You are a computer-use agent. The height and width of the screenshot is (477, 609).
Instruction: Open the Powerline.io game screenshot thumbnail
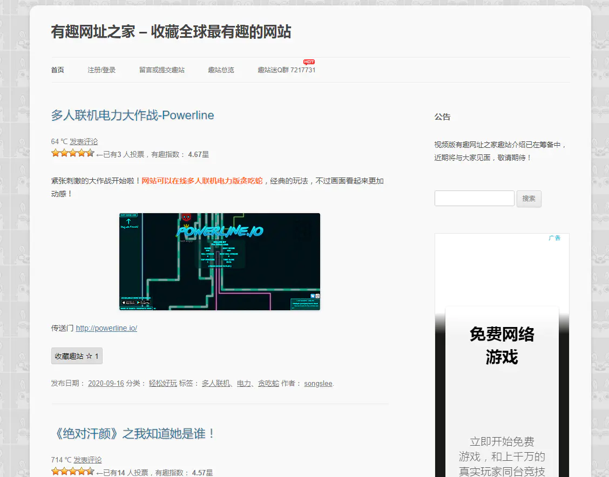point(219,262)
